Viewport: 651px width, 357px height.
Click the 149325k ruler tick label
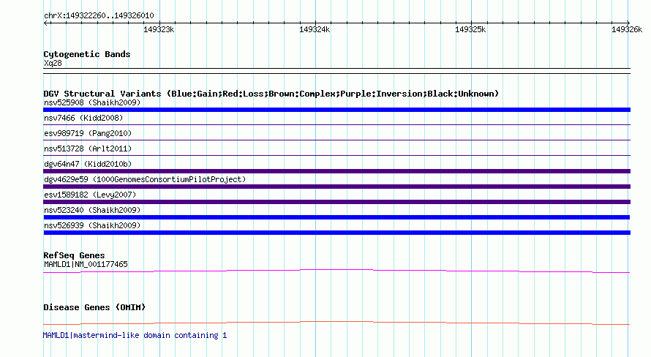tap(470, 29)
